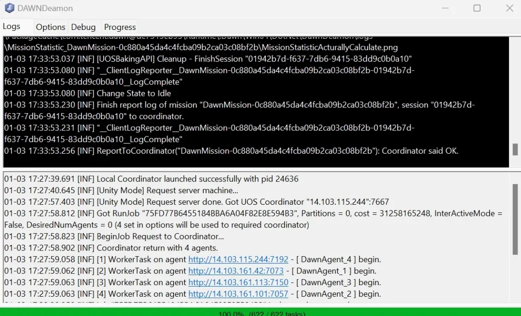Viewport: 521px width, 316px height.
Task: Click the MissionStatisticActurallyCalculate.png path text
Action: (201, 48)
